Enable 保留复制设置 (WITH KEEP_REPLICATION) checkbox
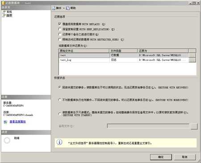This screenshot has width=201, height=163. tap(60, 29)
